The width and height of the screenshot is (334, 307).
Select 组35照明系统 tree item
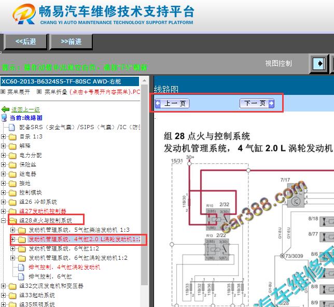click(37, 304)
